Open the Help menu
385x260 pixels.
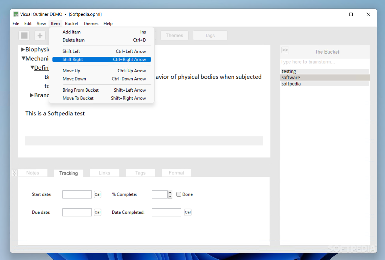108,23
